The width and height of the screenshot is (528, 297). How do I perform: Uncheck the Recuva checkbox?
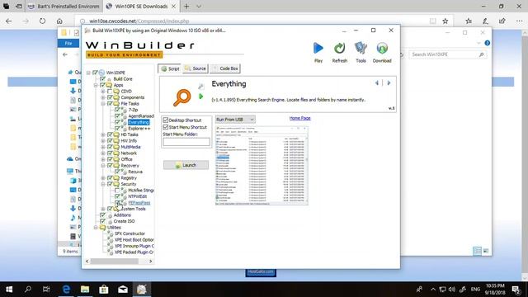117,172
